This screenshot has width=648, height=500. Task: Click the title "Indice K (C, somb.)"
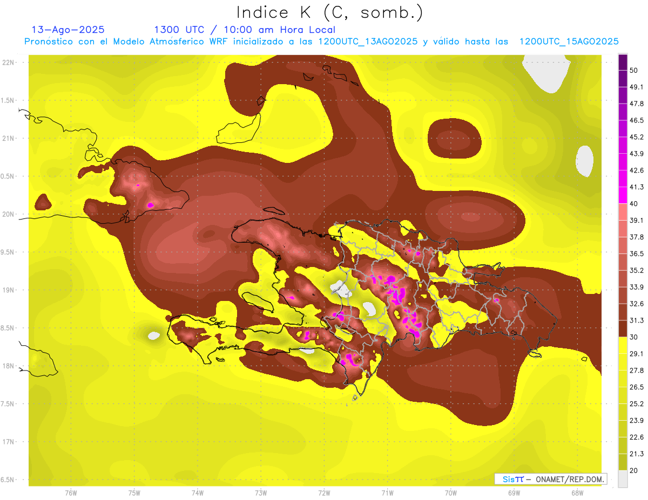pyautogui.click(x=329, y=12)
